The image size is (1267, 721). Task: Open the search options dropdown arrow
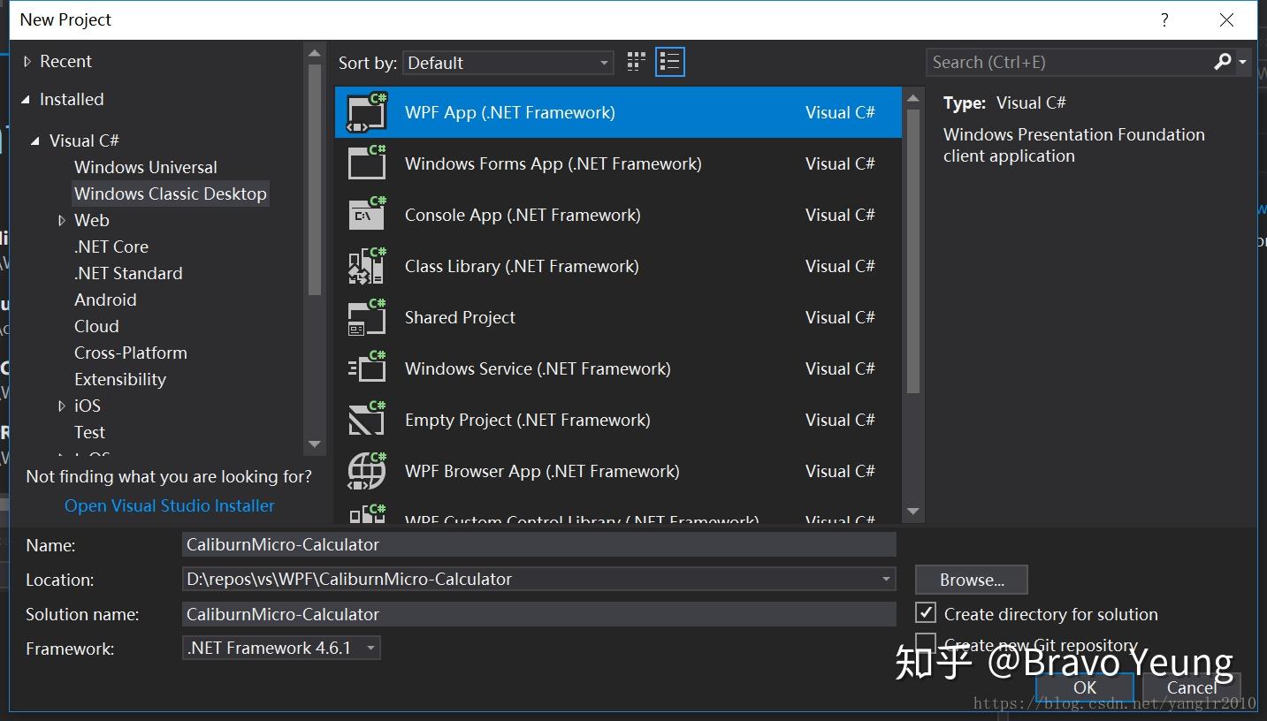point(1243,62)
